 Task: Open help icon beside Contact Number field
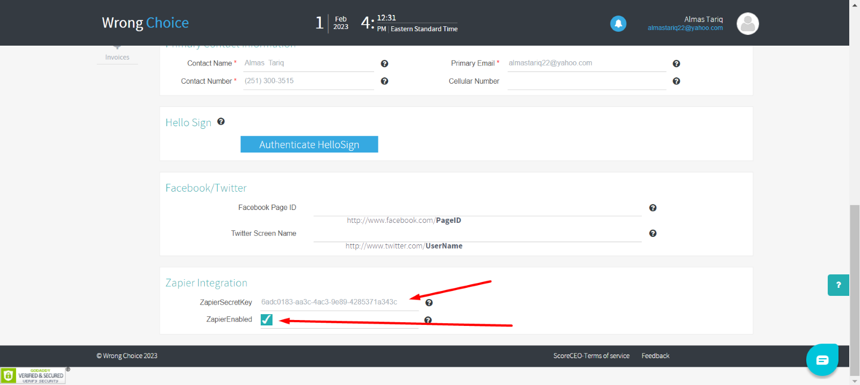pos(384,81)
